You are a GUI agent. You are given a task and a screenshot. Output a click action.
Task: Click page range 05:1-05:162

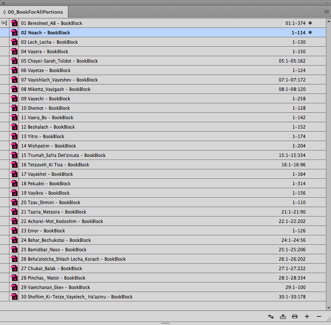pos(292,61)
